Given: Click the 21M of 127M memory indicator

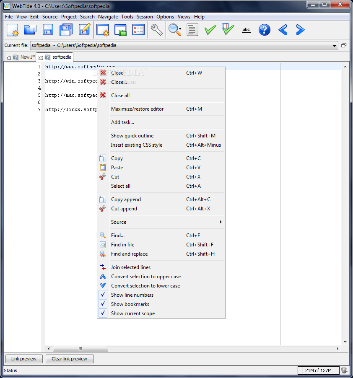Looking at the screenshot, I should 318,370.
